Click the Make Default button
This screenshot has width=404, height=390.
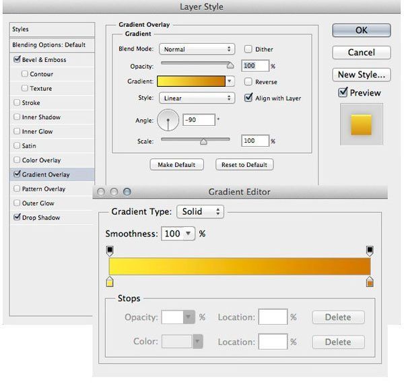[176, 164]
